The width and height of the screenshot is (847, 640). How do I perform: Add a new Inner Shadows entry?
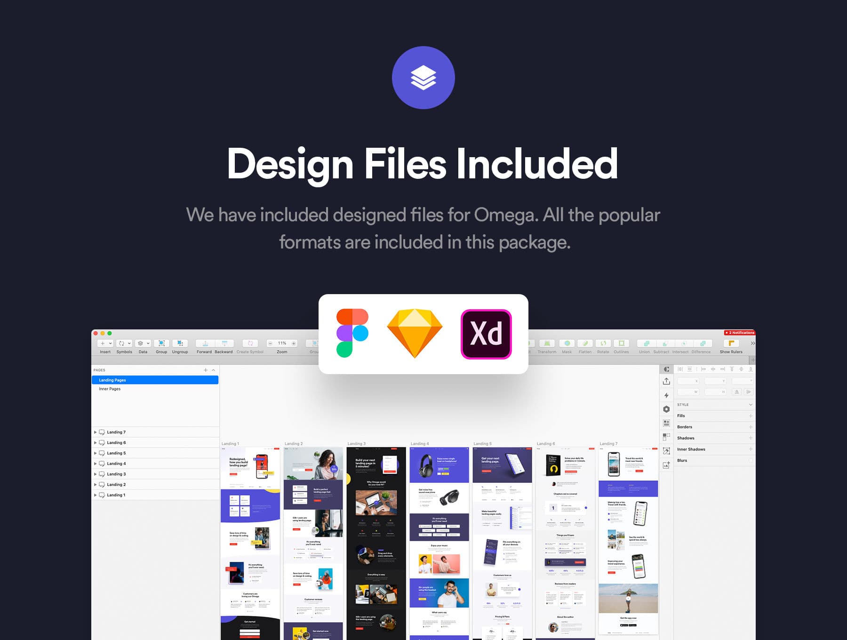click(x=751, y=449)
